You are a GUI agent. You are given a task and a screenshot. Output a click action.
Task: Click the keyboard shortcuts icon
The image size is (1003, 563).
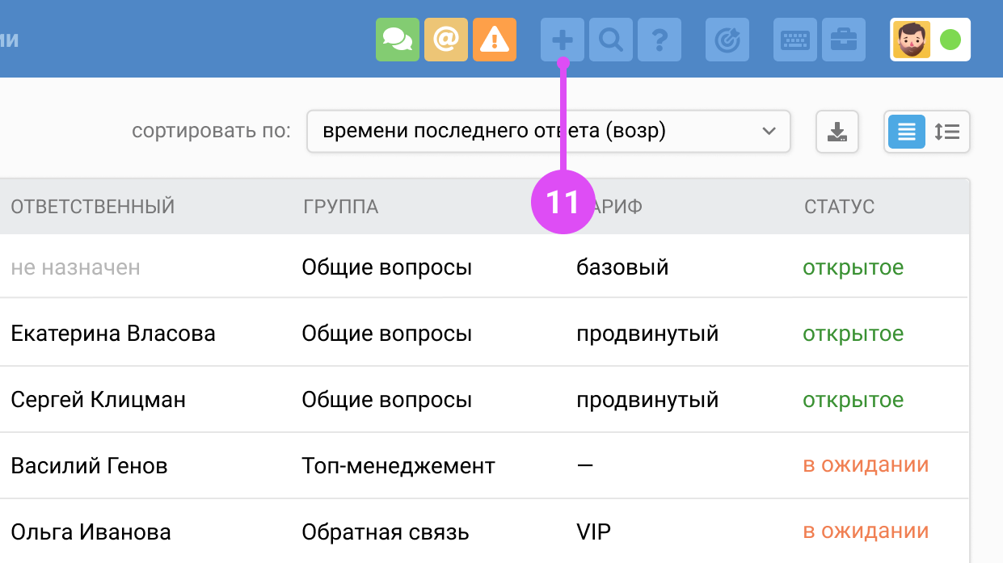[794, 40]
